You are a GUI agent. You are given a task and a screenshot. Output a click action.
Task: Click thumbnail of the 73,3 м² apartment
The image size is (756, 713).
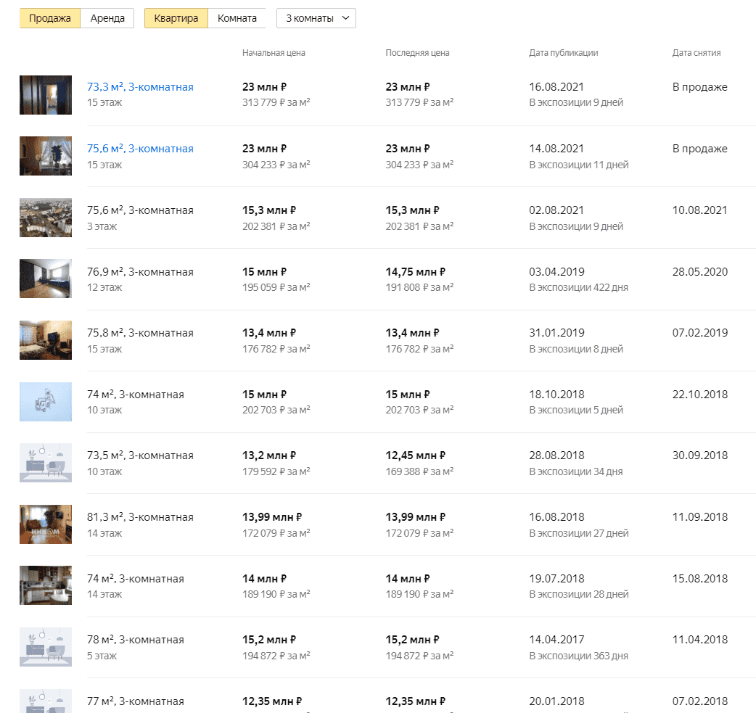[46, 95]
